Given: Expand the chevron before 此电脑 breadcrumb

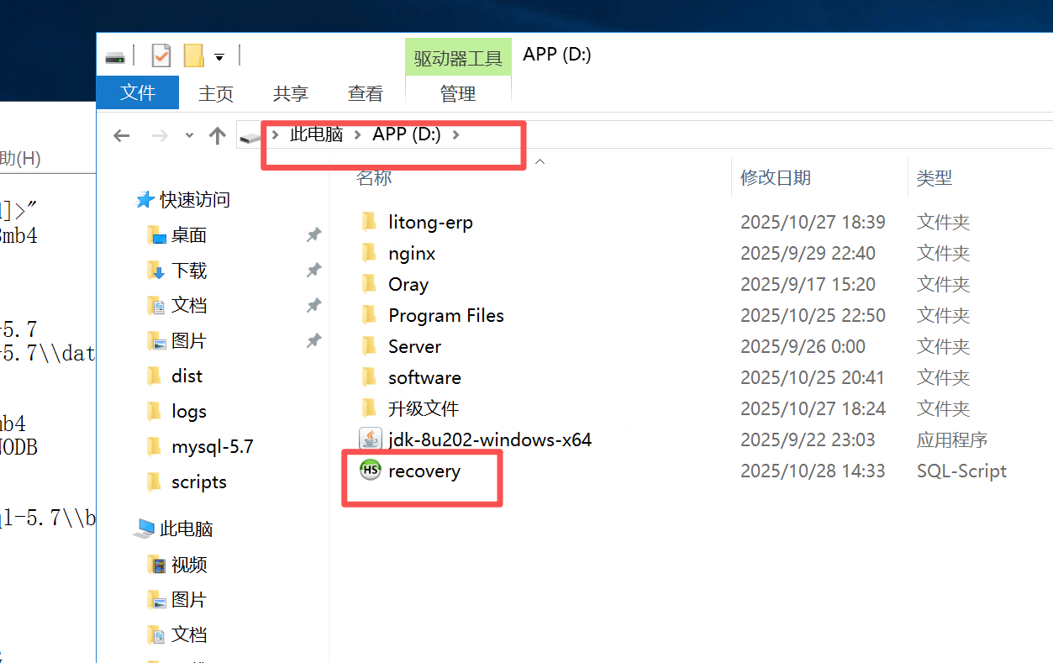Looking at the screenshot, I should pos(275,134).
